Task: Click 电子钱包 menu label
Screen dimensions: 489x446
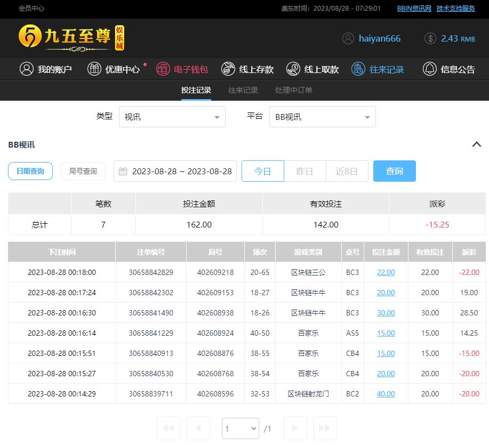Action: (191, 69)
